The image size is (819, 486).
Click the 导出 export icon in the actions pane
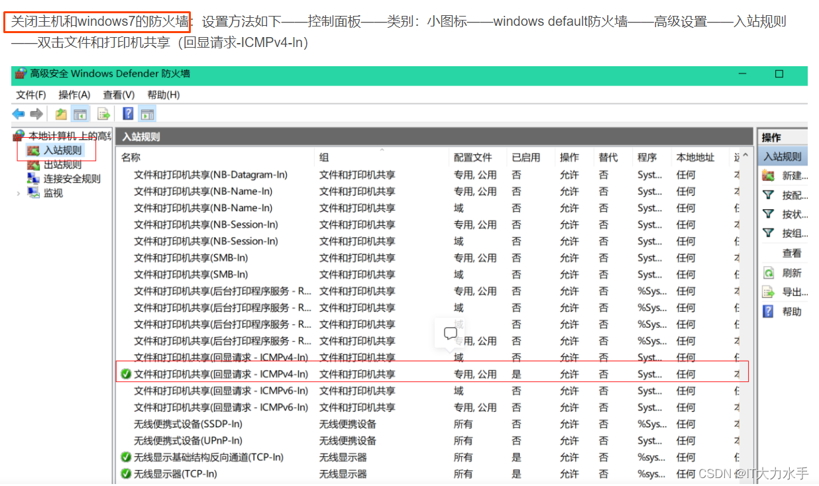click(769, 291)
